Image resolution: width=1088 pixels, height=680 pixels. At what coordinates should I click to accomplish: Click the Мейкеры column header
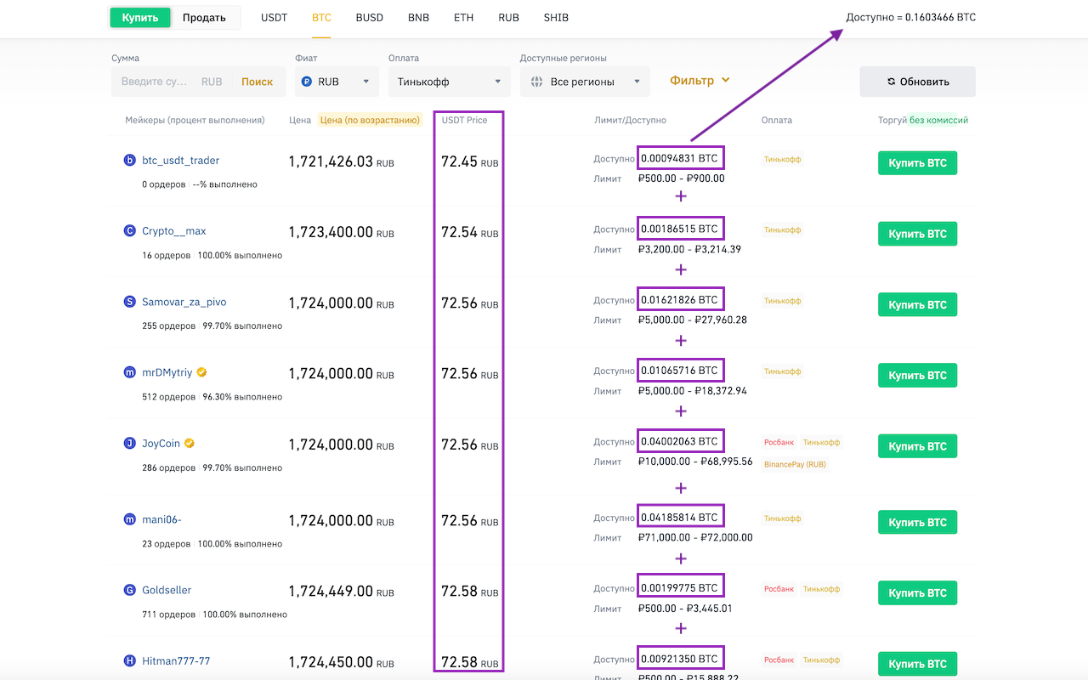click(195, 120)
